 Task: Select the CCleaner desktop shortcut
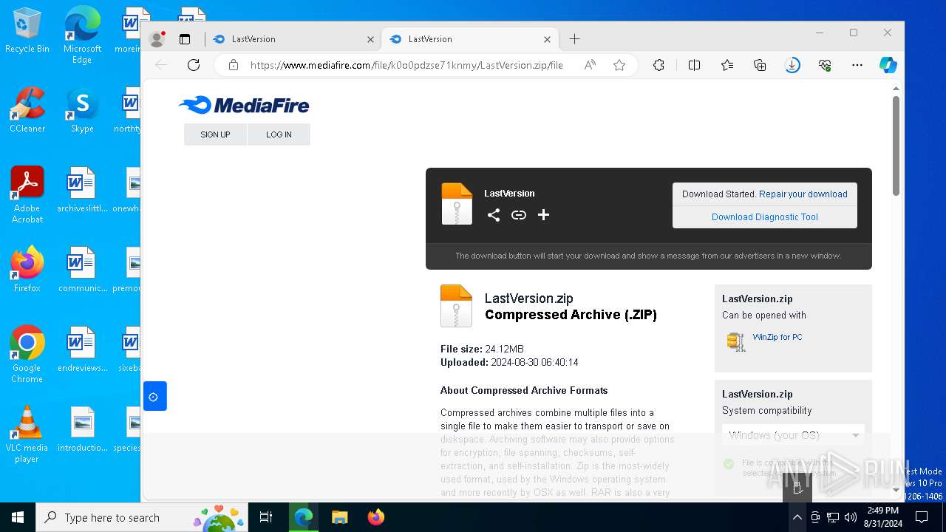(x=27, y=111)
